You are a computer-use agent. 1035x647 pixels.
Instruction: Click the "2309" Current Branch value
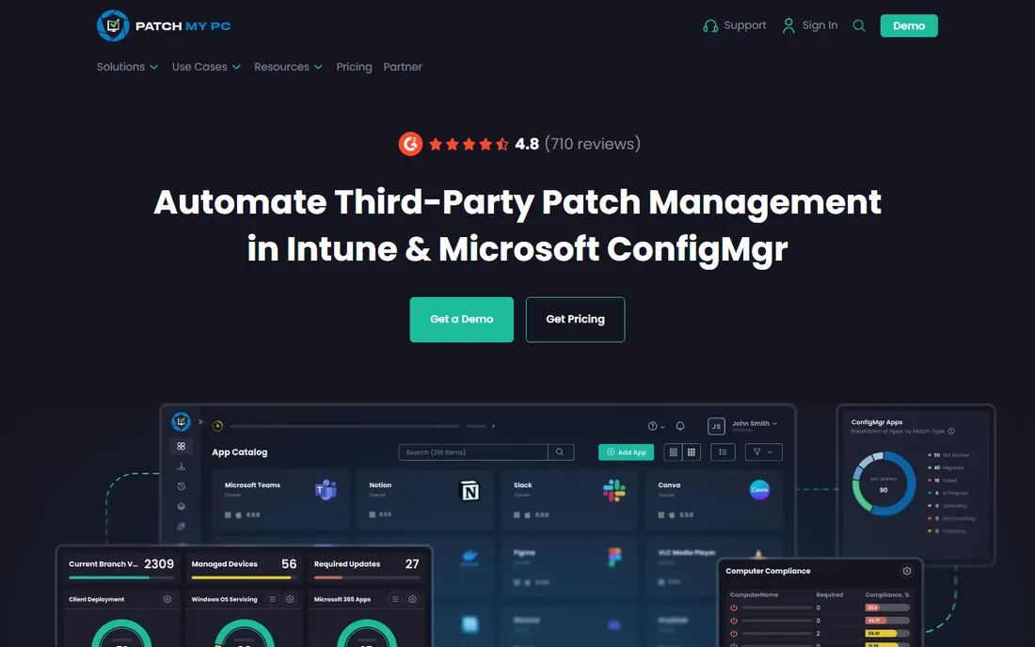[159, 564]
